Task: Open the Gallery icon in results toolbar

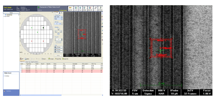Action: [x=27, y=59]
